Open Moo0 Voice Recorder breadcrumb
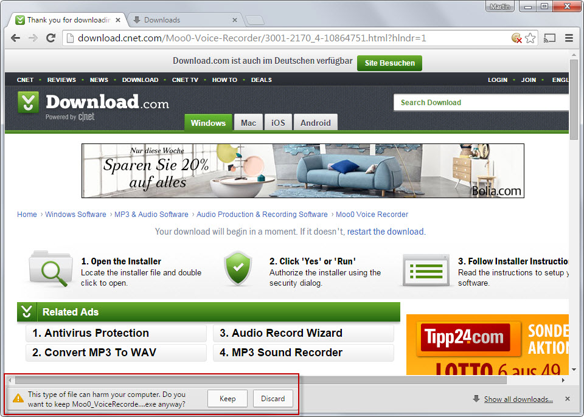Screen dimensions: 584x417 [x=372, y=215]
